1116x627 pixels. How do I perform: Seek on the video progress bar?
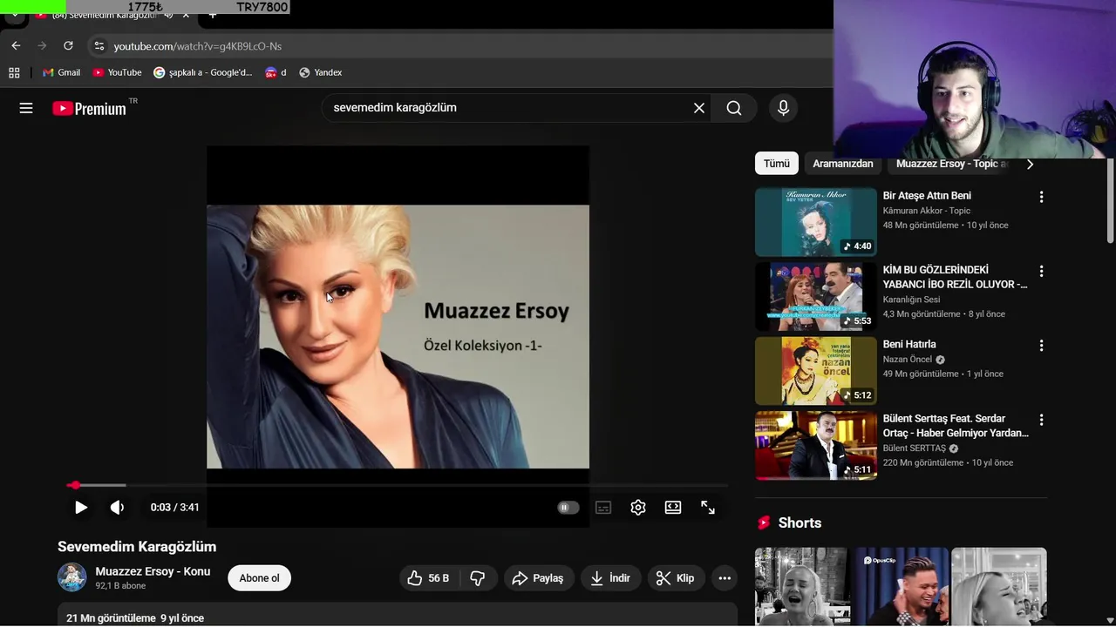[398, 485]
